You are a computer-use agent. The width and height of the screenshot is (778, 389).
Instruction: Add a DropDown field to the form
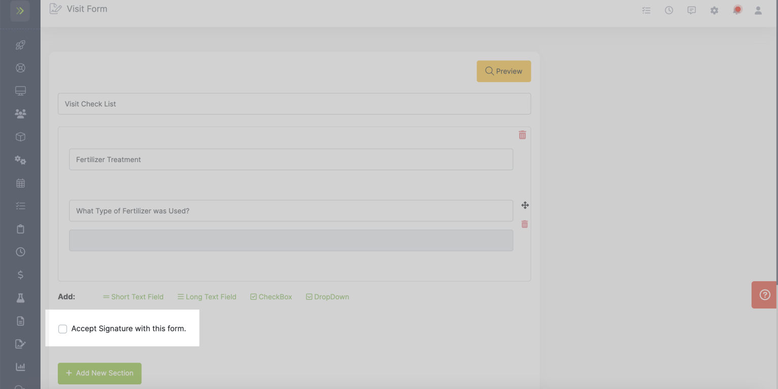[327, 296]
